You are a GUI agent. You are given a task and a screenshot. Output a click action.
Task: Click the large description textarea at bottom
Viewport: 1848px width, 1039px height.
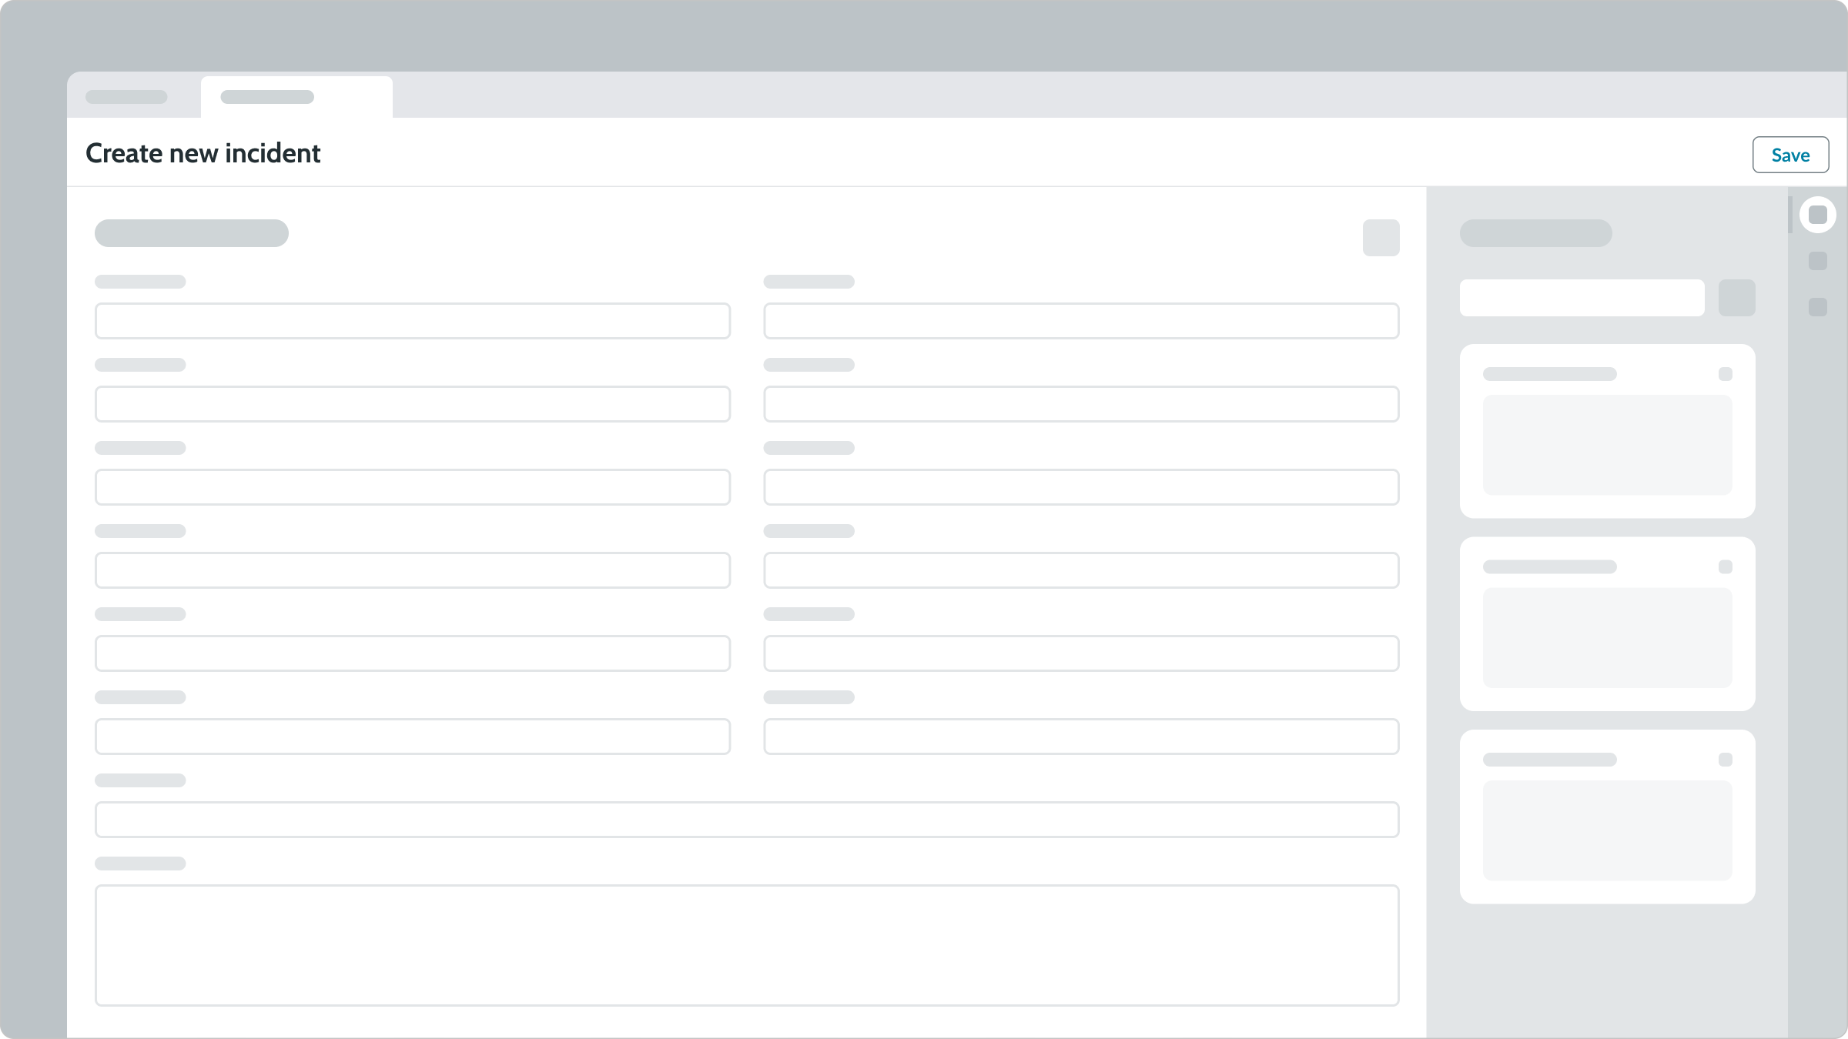coord(746,945)
